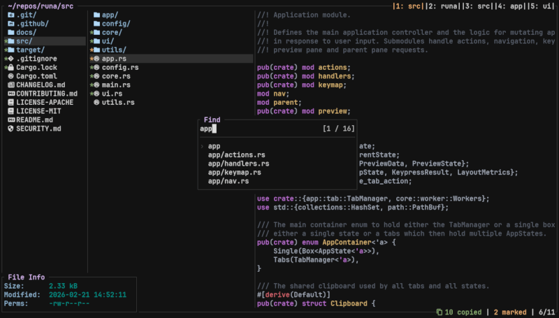
Task: Select app/handlers.rs in Find results
Action: coord(238,164)
